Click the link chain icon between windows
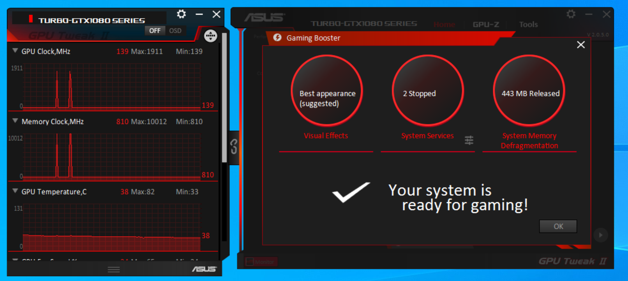This screenshot has width=628, height=281. pyautogui.click(x=234, y=147)
